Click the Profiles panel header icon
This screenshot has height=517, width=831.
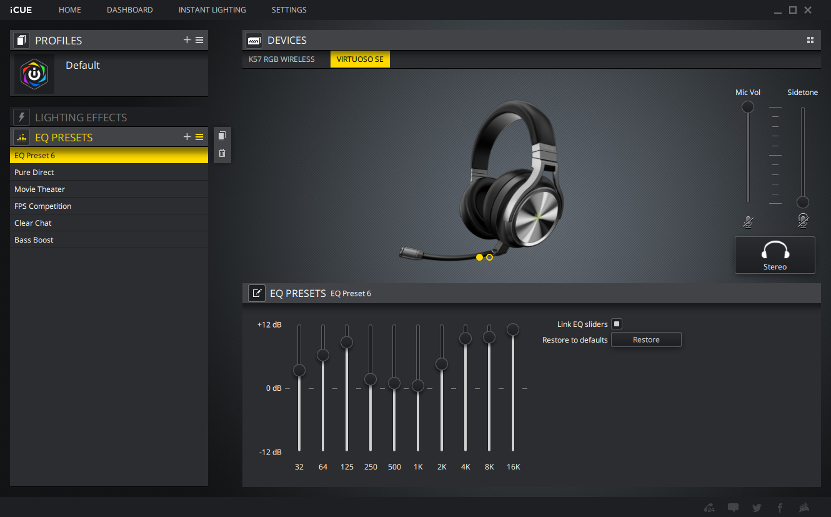pos(21,41)
